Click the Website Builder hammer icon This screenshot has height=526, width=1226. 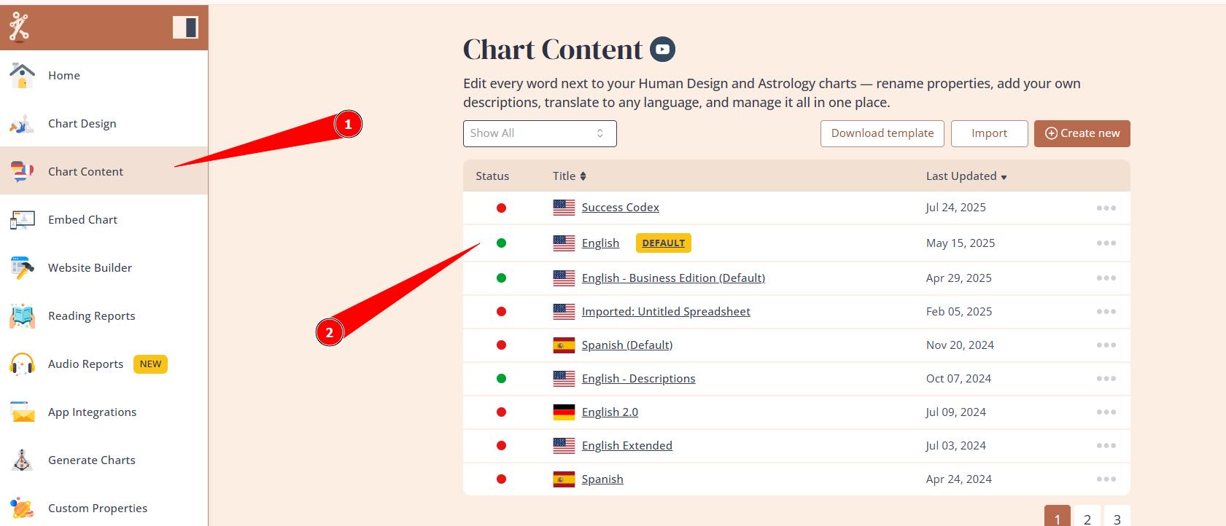pos(22,268)
